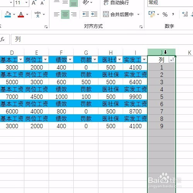The width and height of the screenshot is (193, 193).
Task: Select cell 9 in column J
Action: (162, 126)
